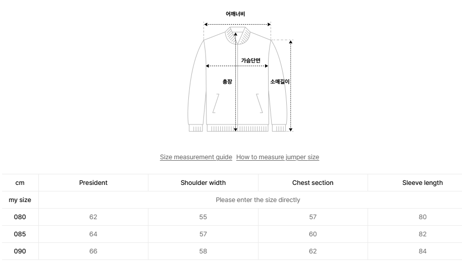Click the 어깨너비 label above the jacket
462x263 pixels.
pyautogui.click(x=235, y=14)
